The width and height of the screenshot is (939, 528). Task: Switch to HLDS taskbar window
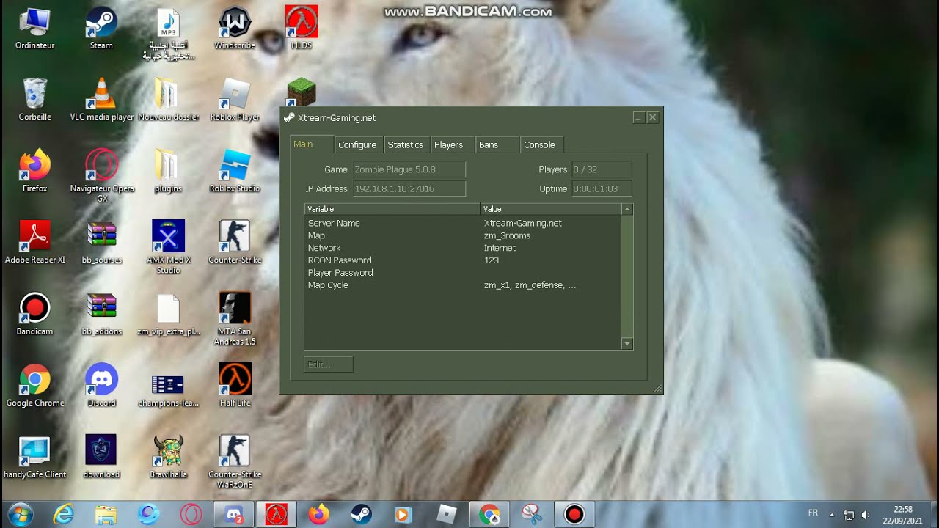point(277,515)
